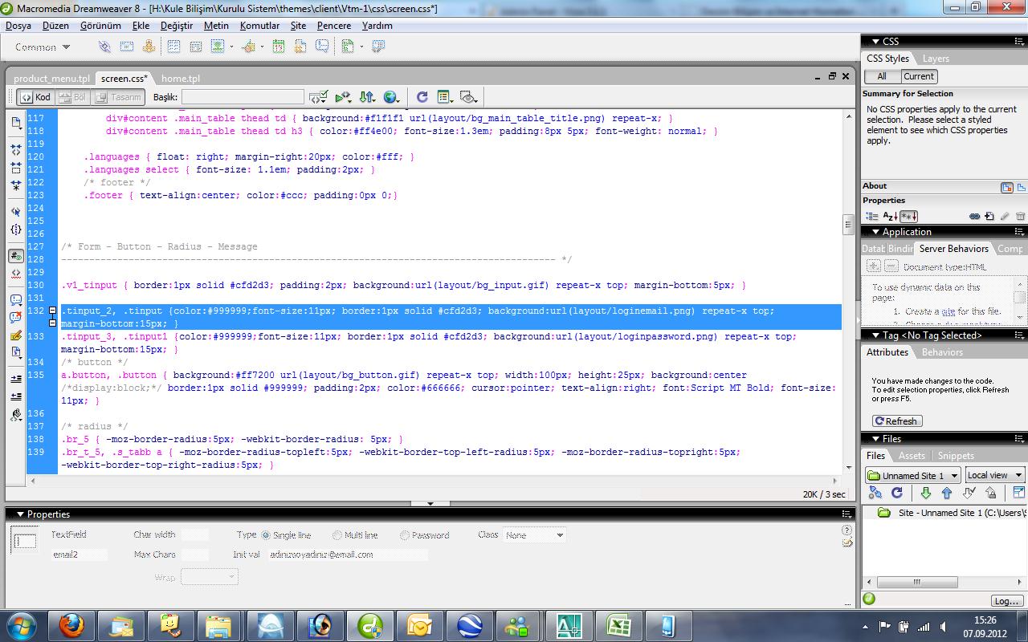Open the Komutlar menu
The image size is (1028, 642).
pyautogui.click(x=259, y=26)
